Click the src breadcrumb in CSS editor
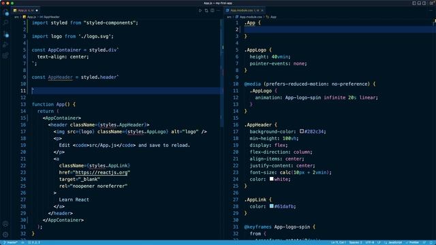The width and height of the screenshot is (436, 245). (229, 17)
